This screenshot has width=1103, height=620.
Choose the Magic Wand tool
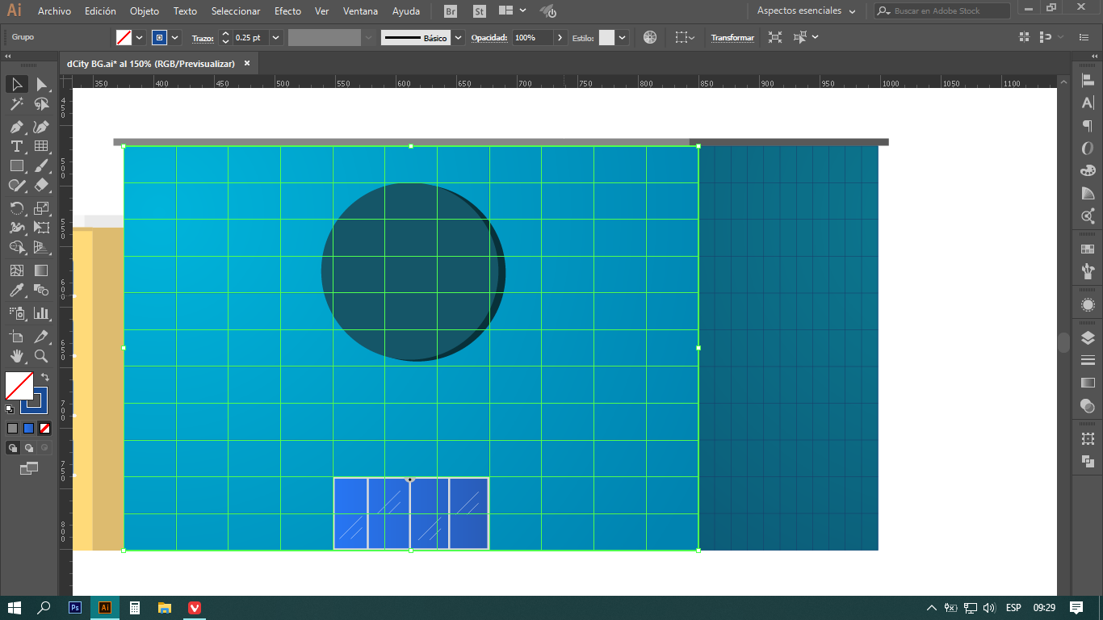point(16,104)
